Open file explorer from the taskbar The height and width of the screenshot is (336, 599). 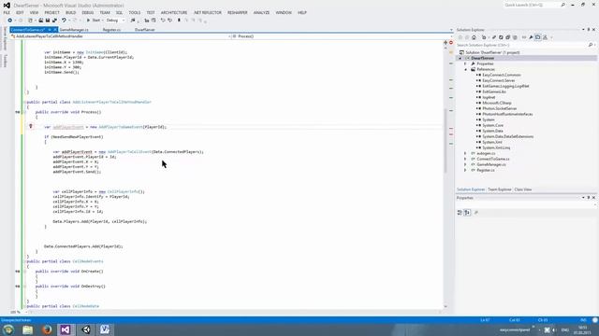pyautogui.click(x=27, y=329)
